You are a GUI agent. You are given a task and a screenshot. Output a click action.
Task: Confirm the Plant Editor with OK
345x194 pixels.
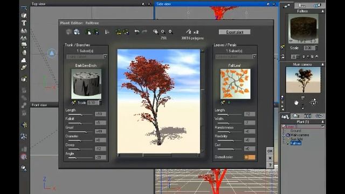(270, 151)
